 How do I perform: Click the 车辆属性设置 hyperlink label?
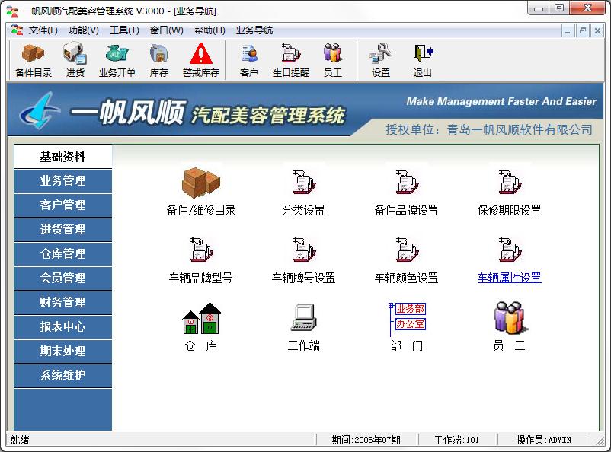pos(510,278)
